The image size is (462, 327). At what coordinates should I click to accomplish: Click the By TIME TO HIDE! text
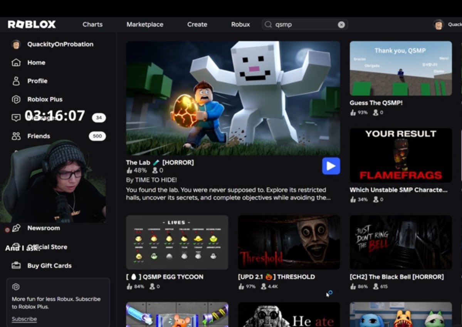click(x=151, y=180)
